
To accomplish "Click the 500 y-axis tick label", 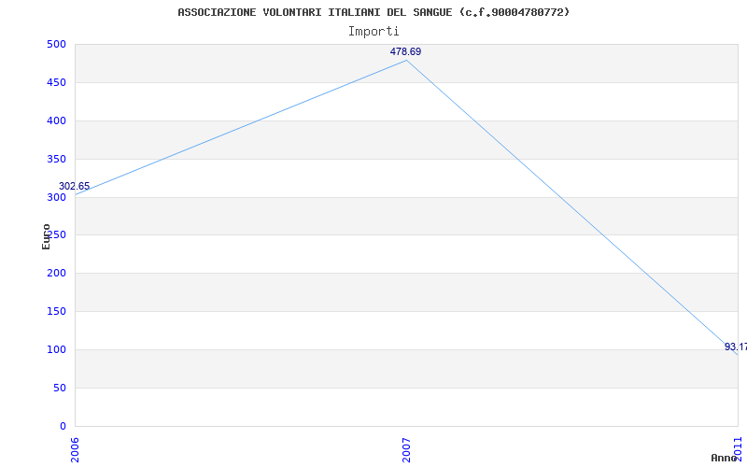I will coord(56,44).
